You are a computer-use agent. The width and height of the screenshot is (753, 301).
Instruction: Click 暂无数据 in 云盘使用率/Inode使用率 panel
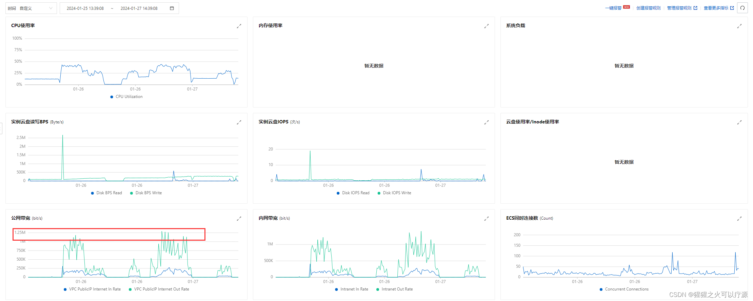point(624,162)
